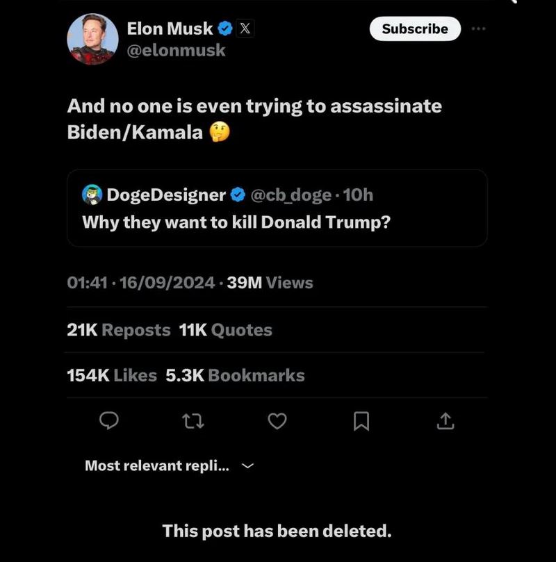Screen dimensions: 556x562
Task: Open the 11K Quotes list
Action: 226,330
